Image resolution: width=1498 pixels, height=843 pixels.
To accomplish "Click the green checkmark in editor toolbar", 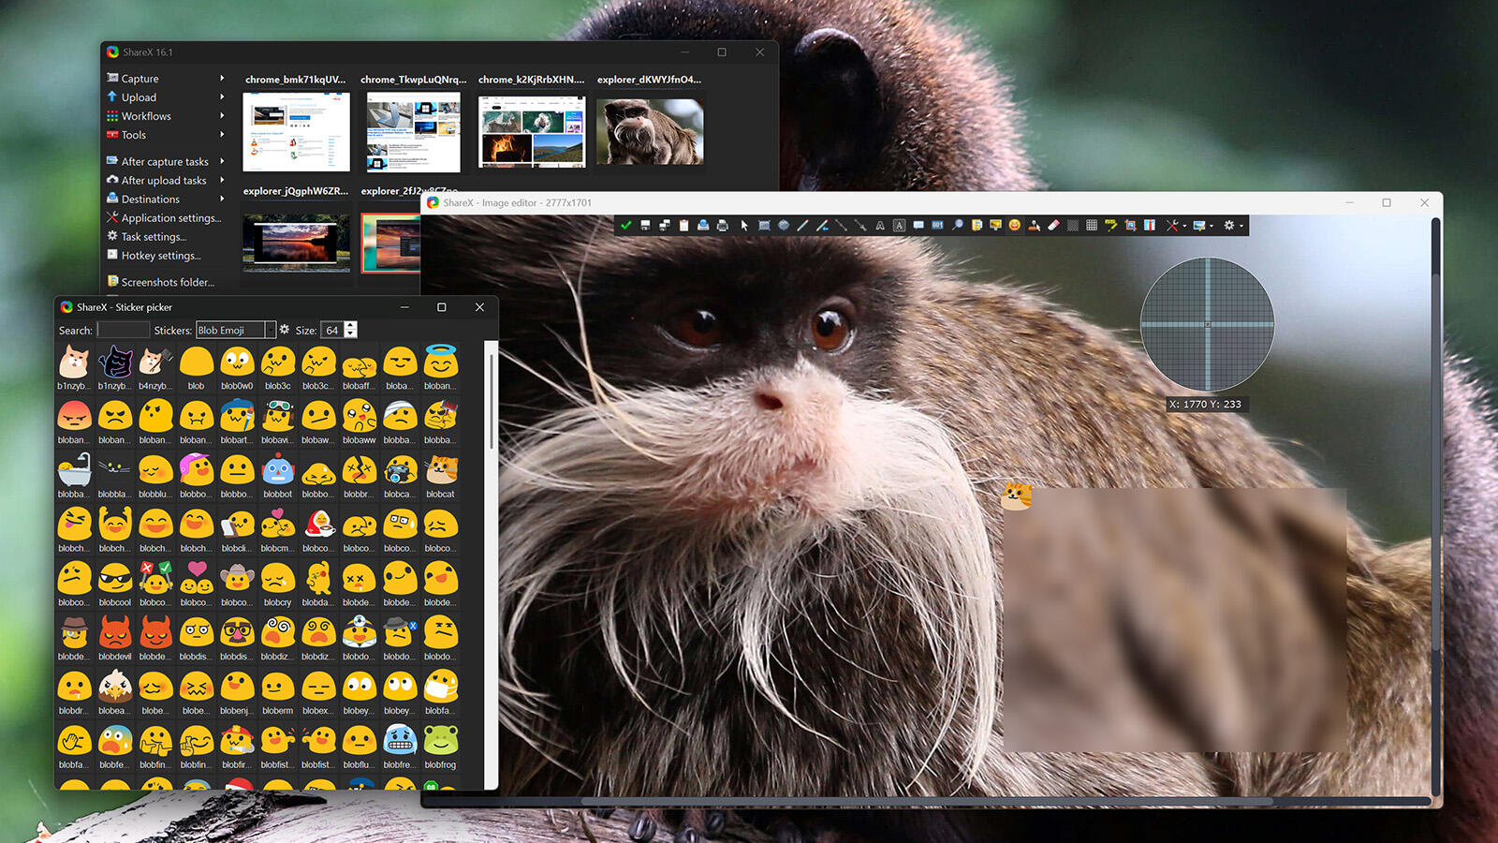I will coord(625,226).
